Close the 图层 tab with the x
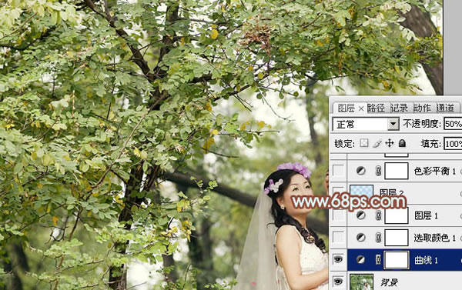 click(361, 108)
